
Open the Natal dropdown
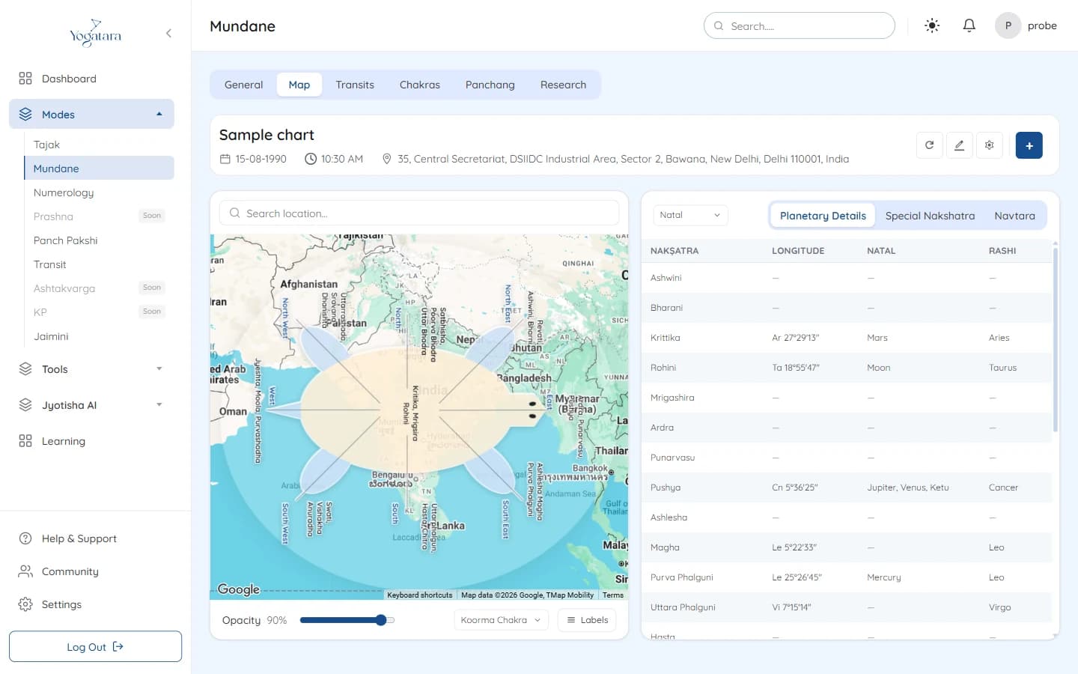click(x=690, y=215)
